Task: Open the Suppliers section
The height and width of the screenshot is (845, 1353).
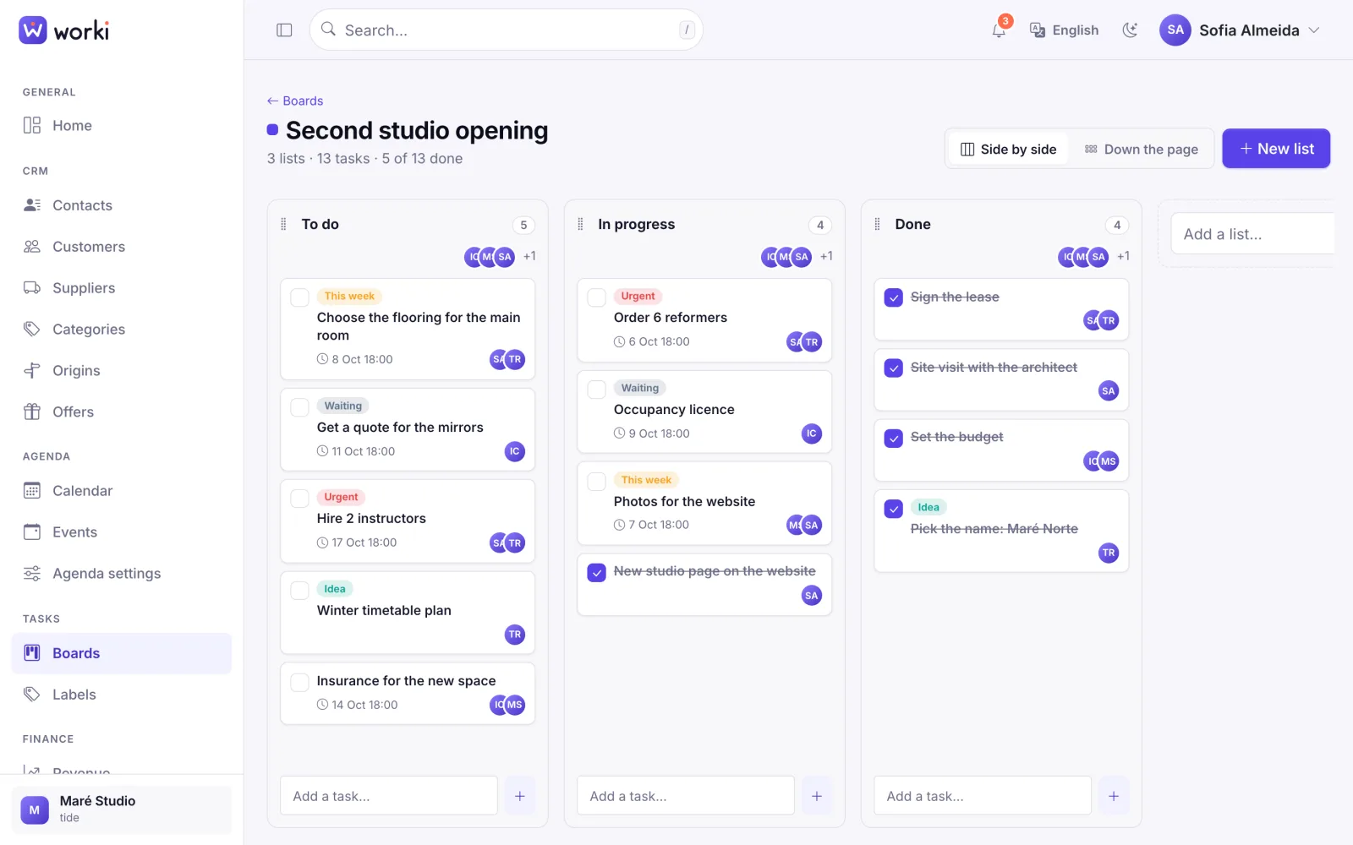Action: point(122,288)
